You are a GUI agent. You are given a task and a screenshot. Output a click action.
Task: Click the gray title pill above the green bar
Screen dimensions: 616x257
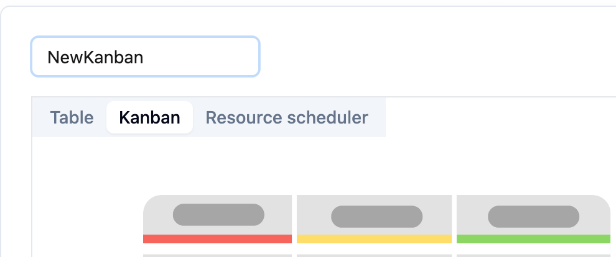pyautogui.click(x=533, y=217)
